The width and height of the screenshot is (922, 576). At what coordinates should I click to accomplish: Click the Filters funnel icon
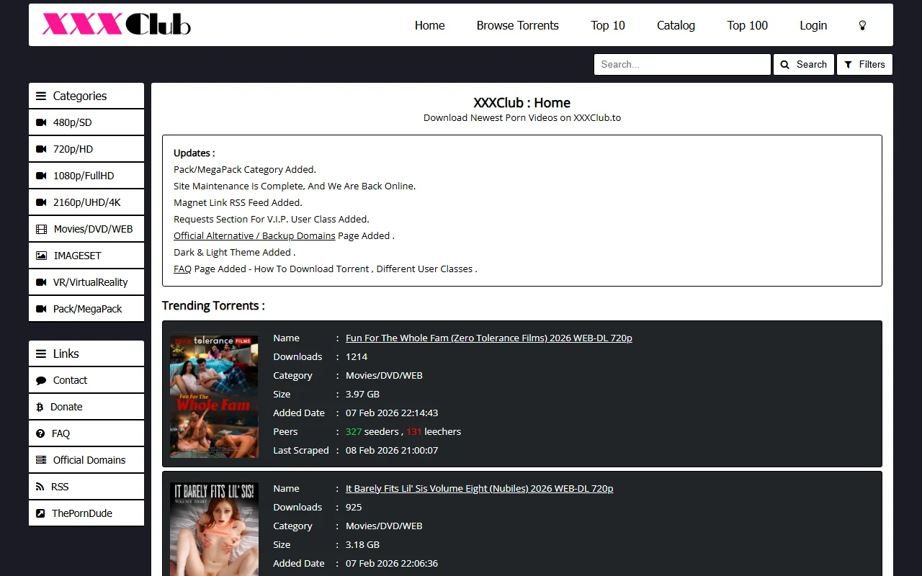pos(847,64)
